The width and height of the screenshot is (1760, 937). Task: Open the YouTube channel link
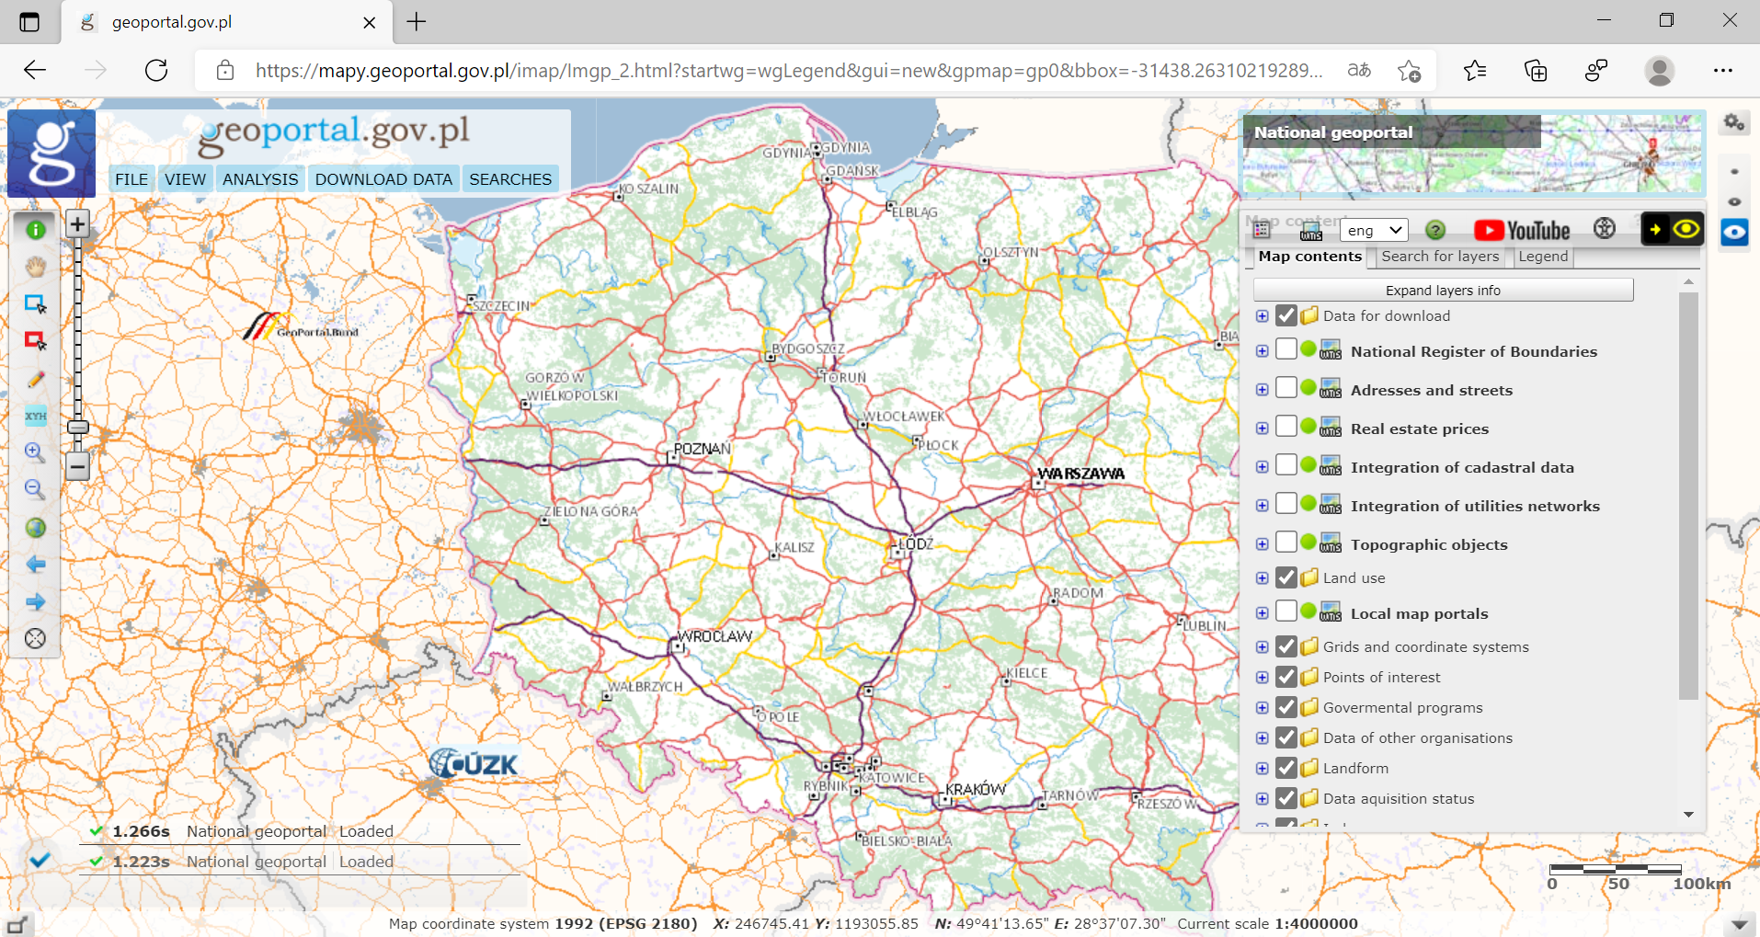(1522, 229)
